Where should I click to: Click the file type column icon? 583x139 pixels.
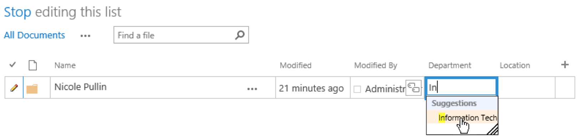click(x=32, y=65)
